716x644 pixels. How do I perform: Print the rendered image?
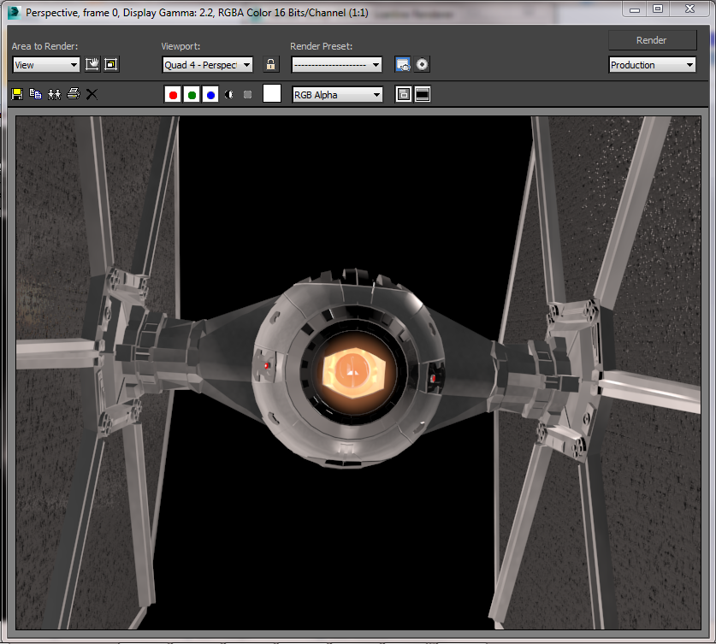(74, 94)
